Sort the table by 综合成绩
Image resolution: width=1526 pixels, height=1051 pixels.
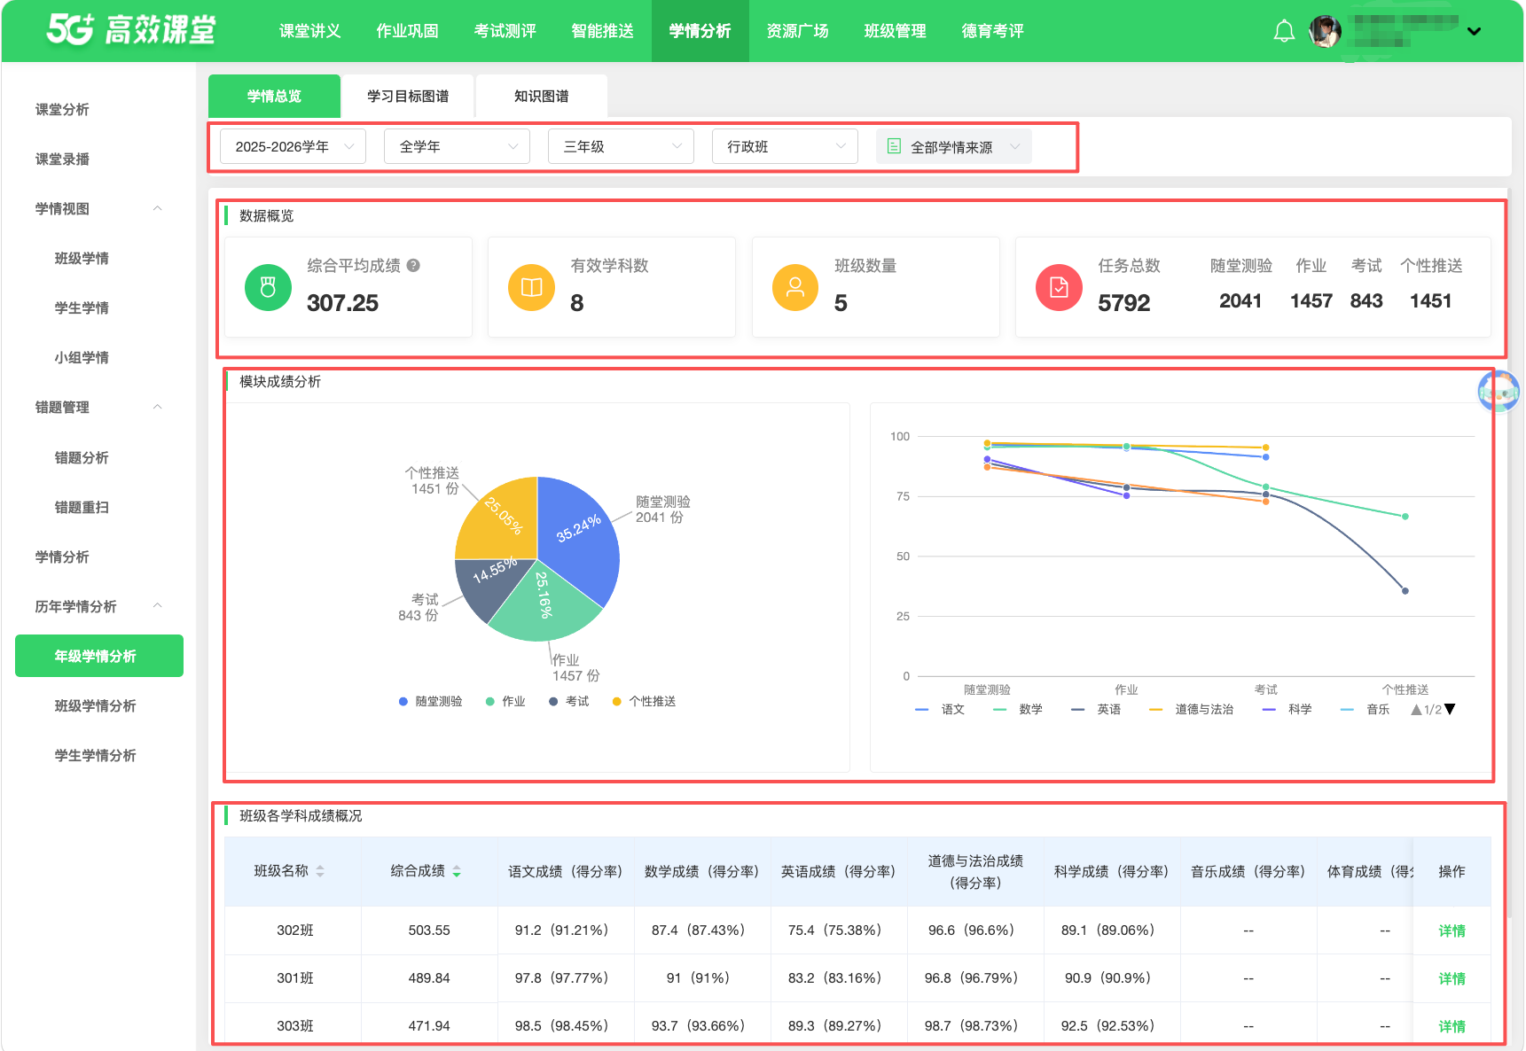point(457,871)
